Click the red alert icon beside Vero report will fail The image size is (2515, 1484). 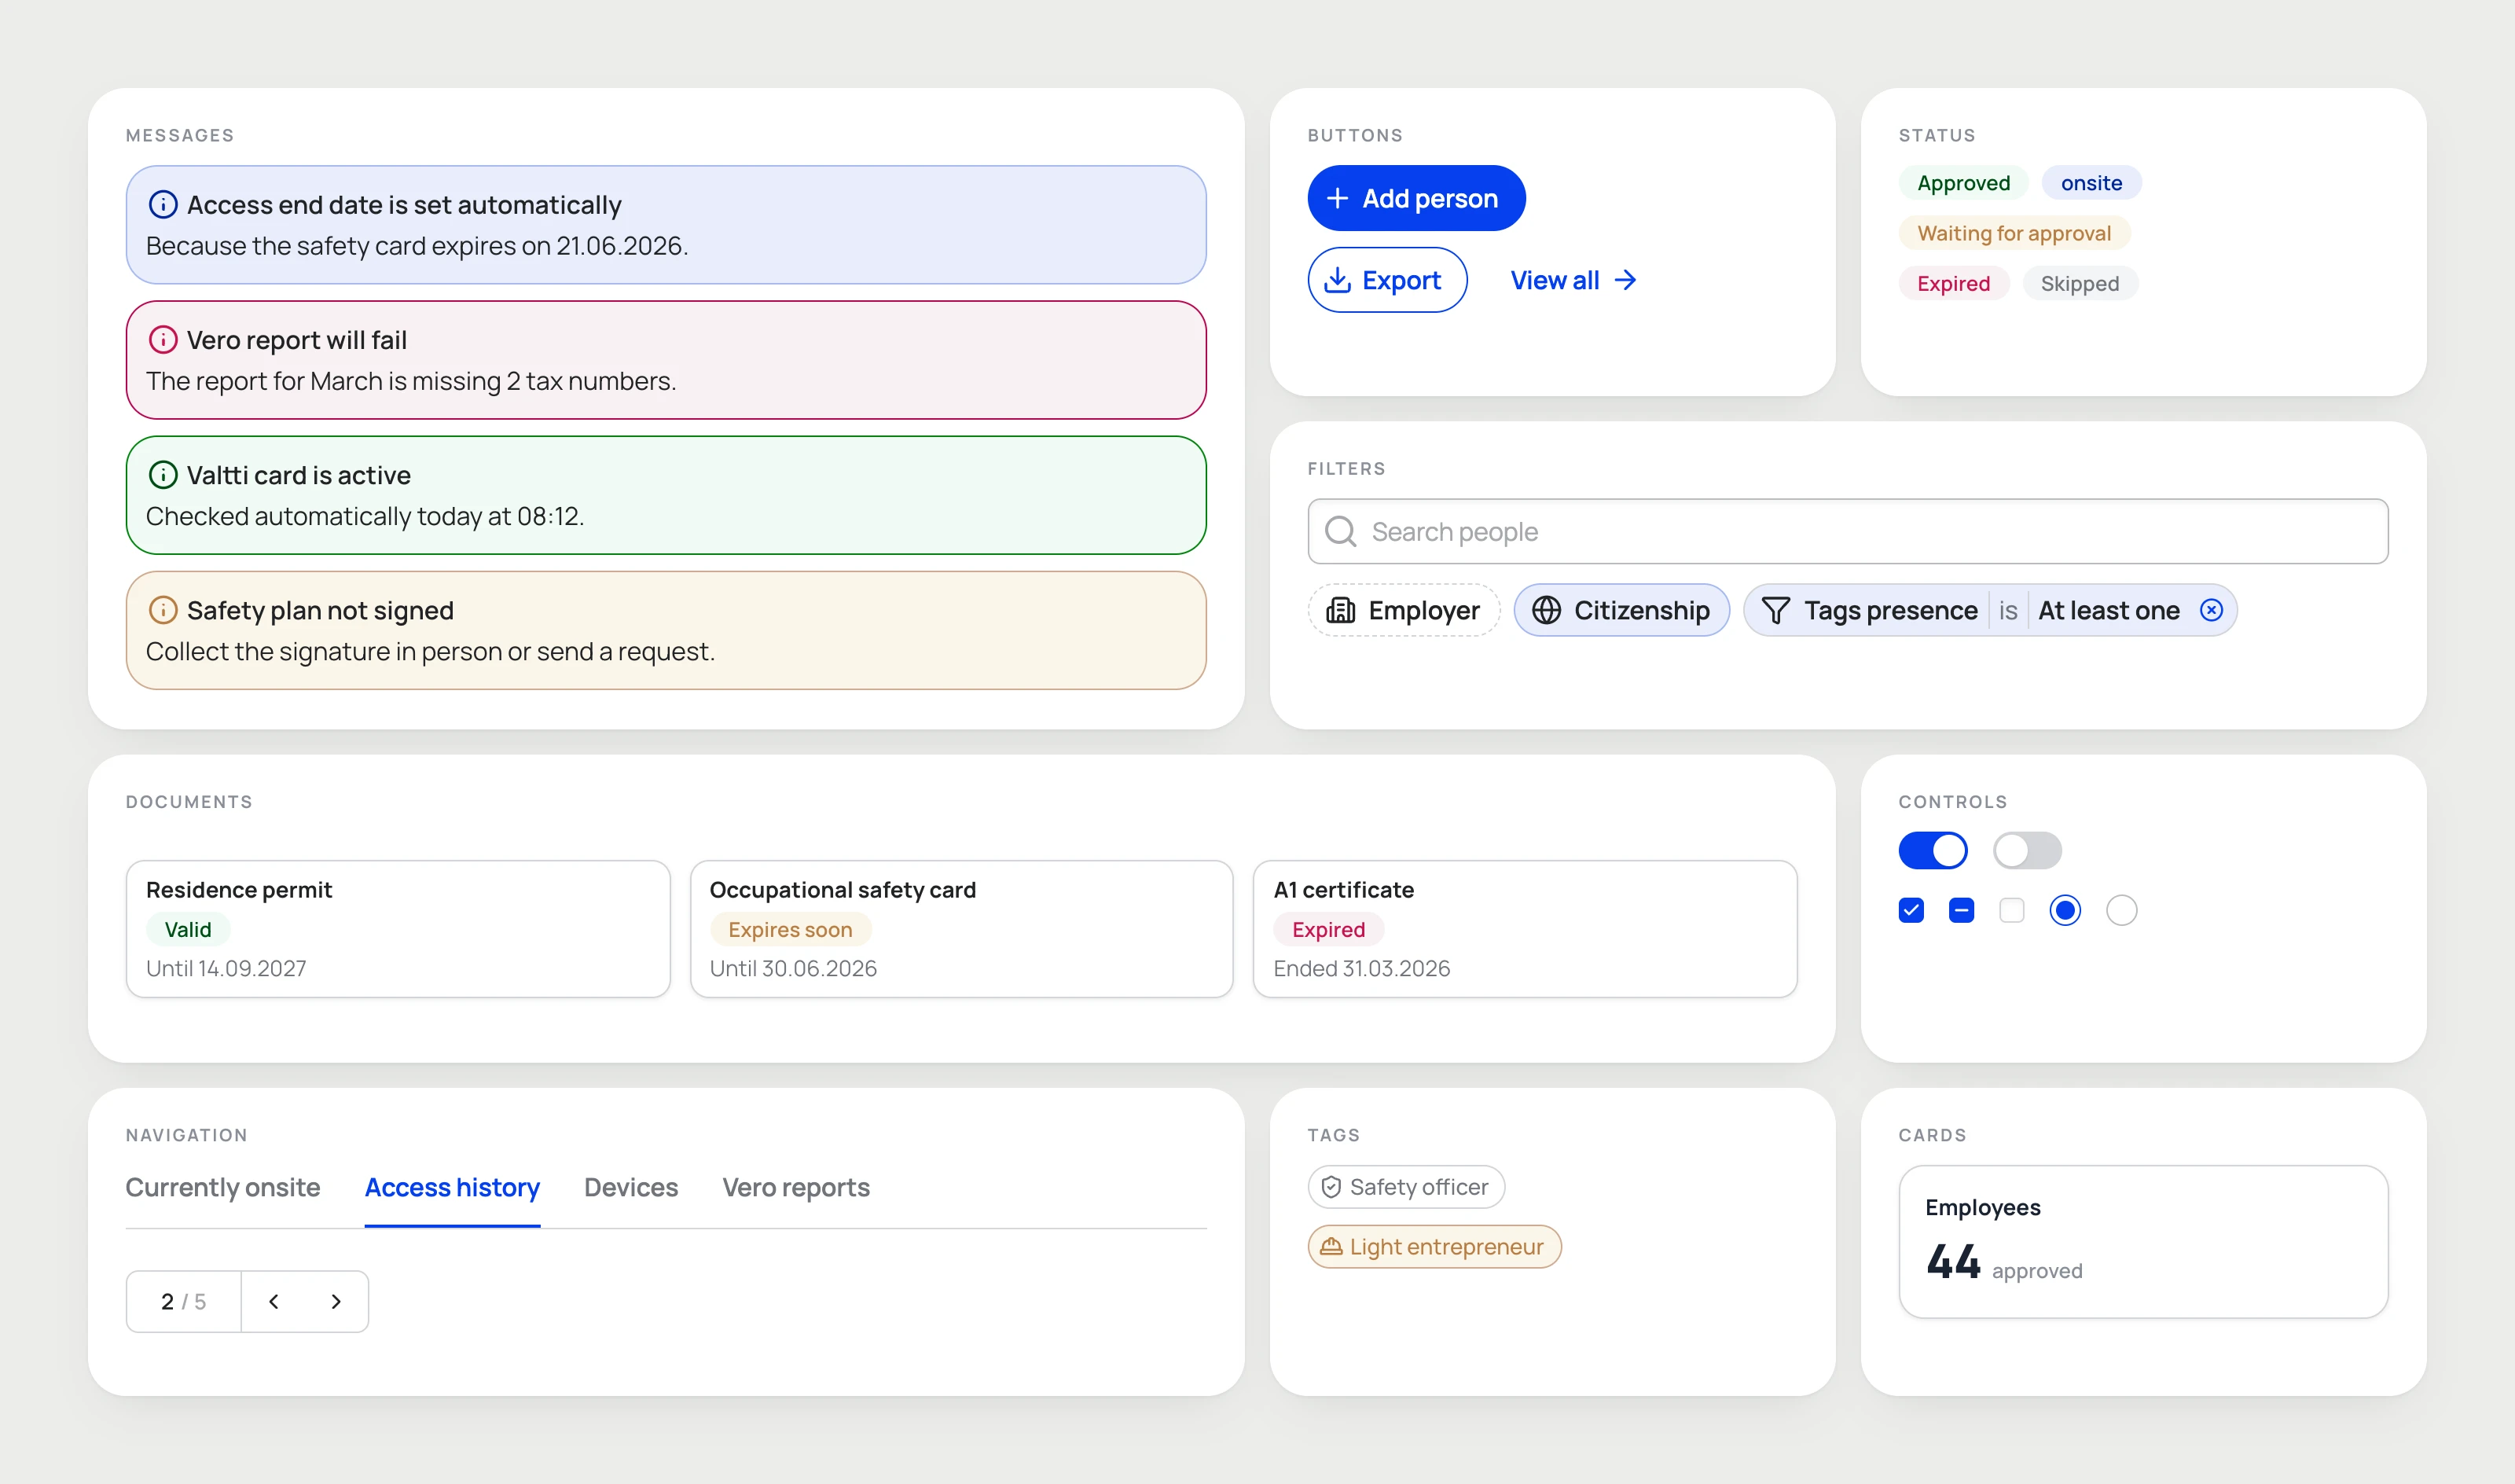click(163, 340)
